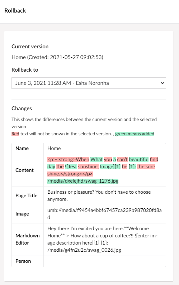
Task: Click the Changes section heading
Action: (x=22, y=108)
